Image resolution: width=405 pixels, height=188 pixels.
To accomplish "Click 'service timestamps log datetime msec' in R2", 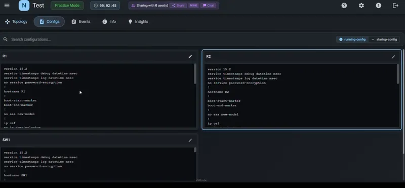I will pos(242,79).
